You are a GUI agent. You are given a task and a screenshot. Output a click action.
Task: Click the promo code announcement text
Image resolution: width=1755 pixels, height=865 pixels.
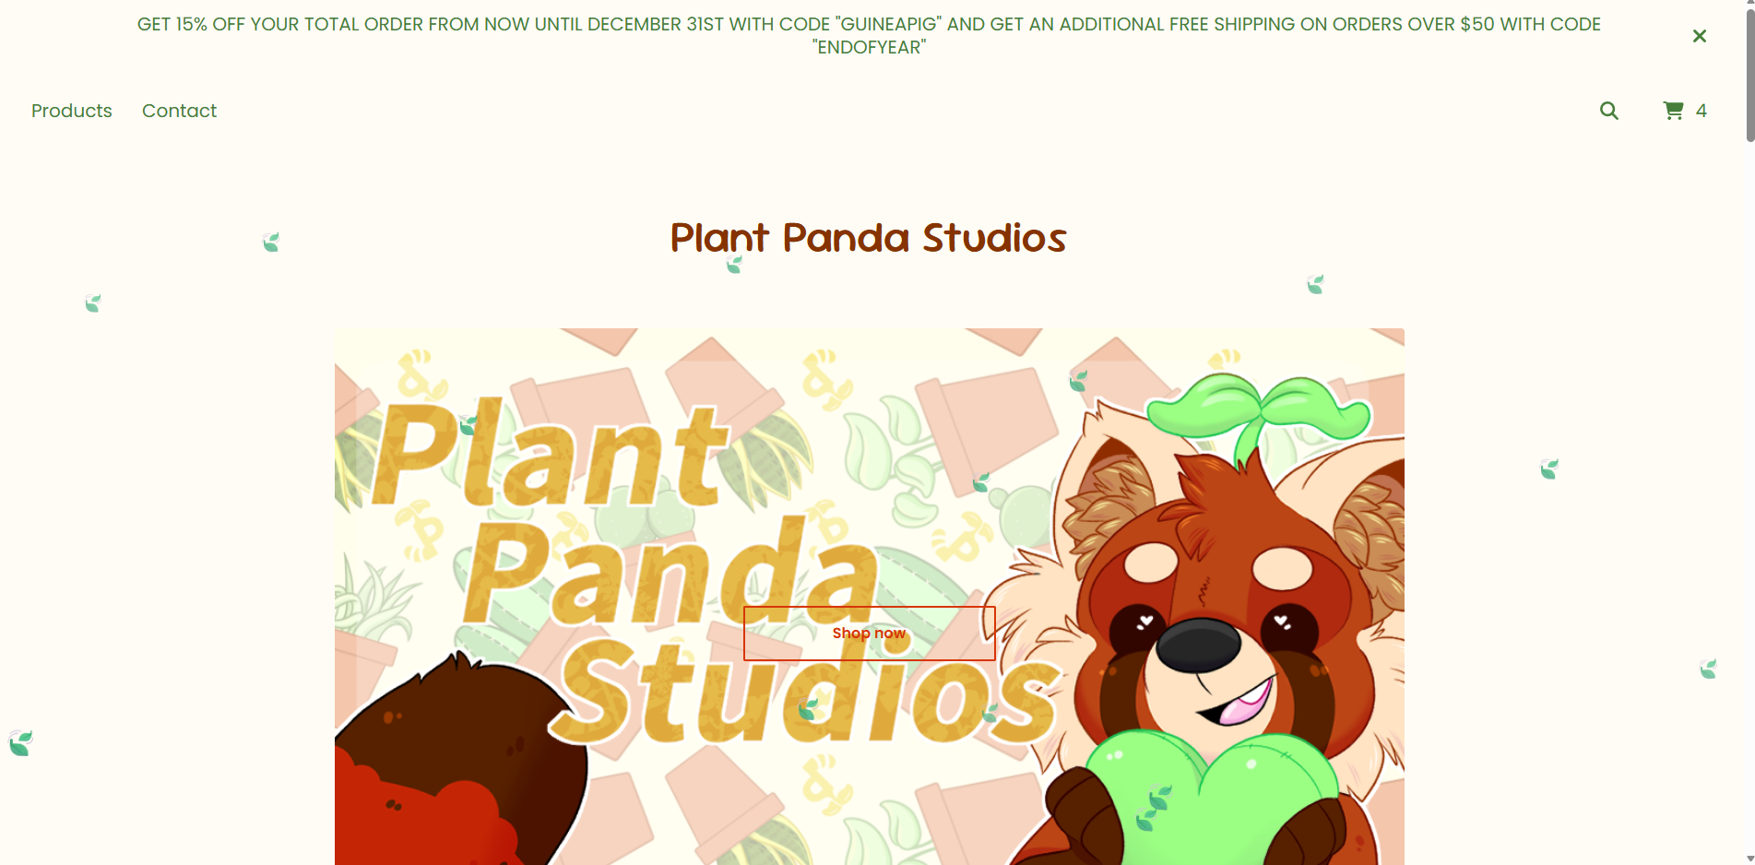click(x=869, y=36)
